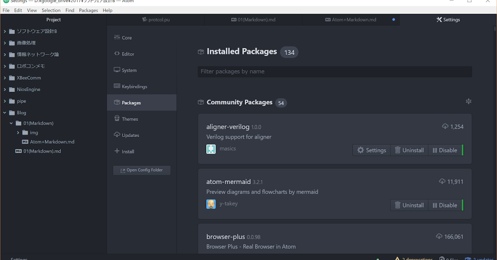
Task: Click the Project panel header
Action: [x=53, y=19]
